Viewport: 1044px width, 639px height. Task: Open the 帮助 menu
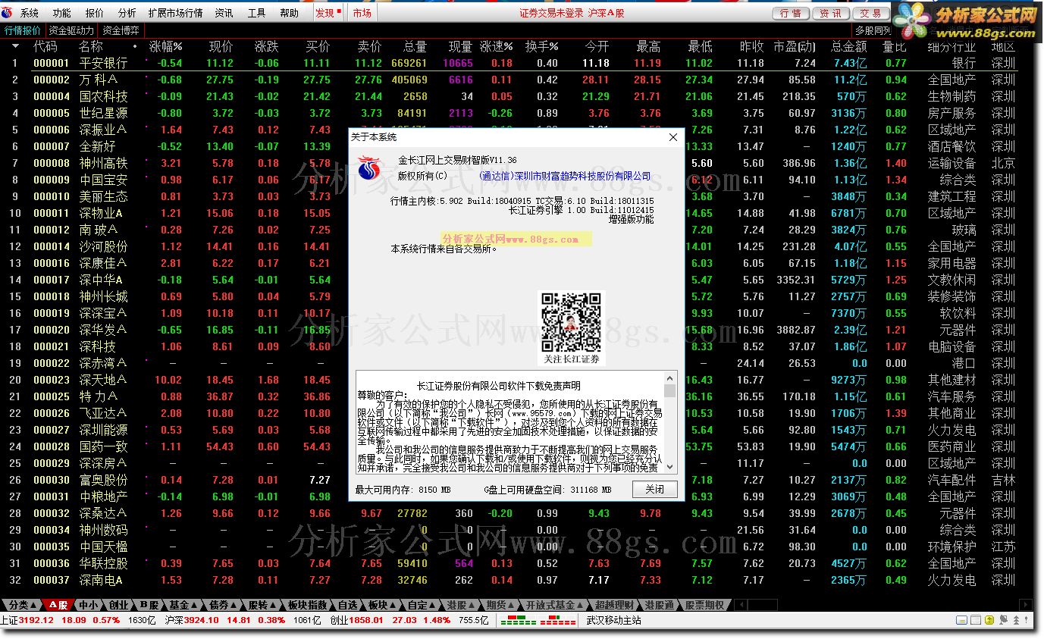click(x=290, y=13)
